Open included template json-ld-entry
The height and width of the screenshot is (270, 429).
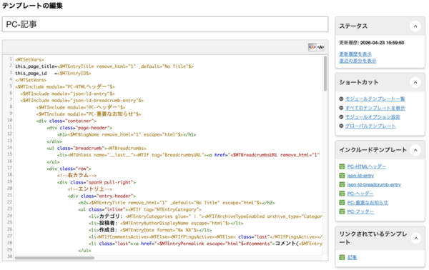[360, 176]
